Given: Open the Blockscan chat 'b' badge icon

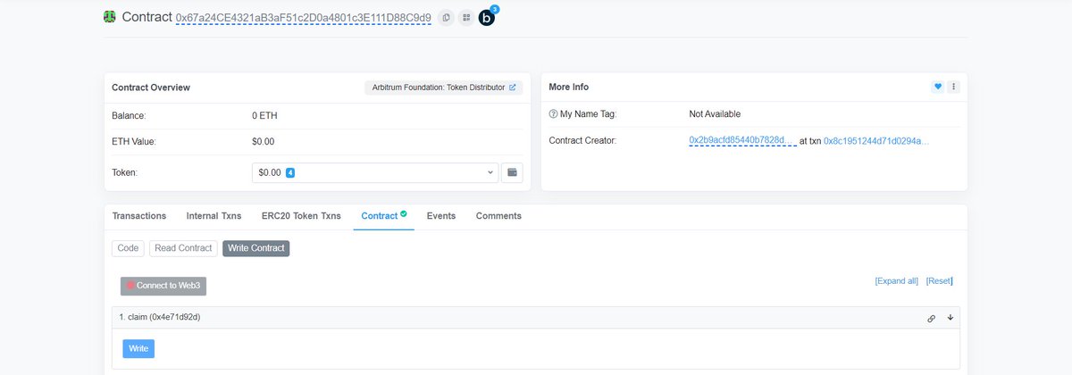Looking at the screenshot, I should [x=488, y=17].
